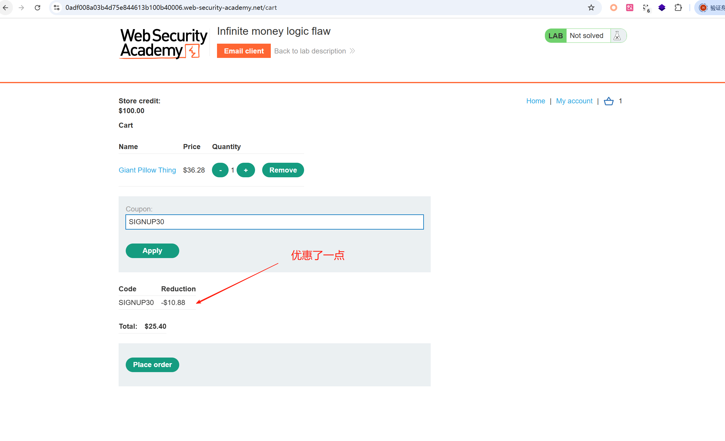Click the browser forward arrow
Viewport: 725px width, 441px height.
[x=21, y=8]
